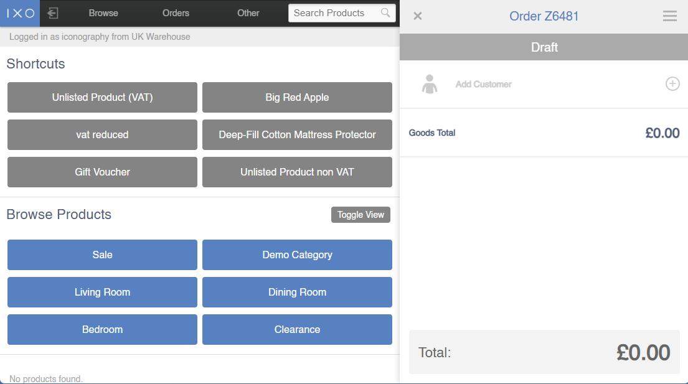The width and height of the screenshot is (688, 384).
Task: Add Deep-Fill Cotton Mattress Protector
Action: tap(297, 135)
